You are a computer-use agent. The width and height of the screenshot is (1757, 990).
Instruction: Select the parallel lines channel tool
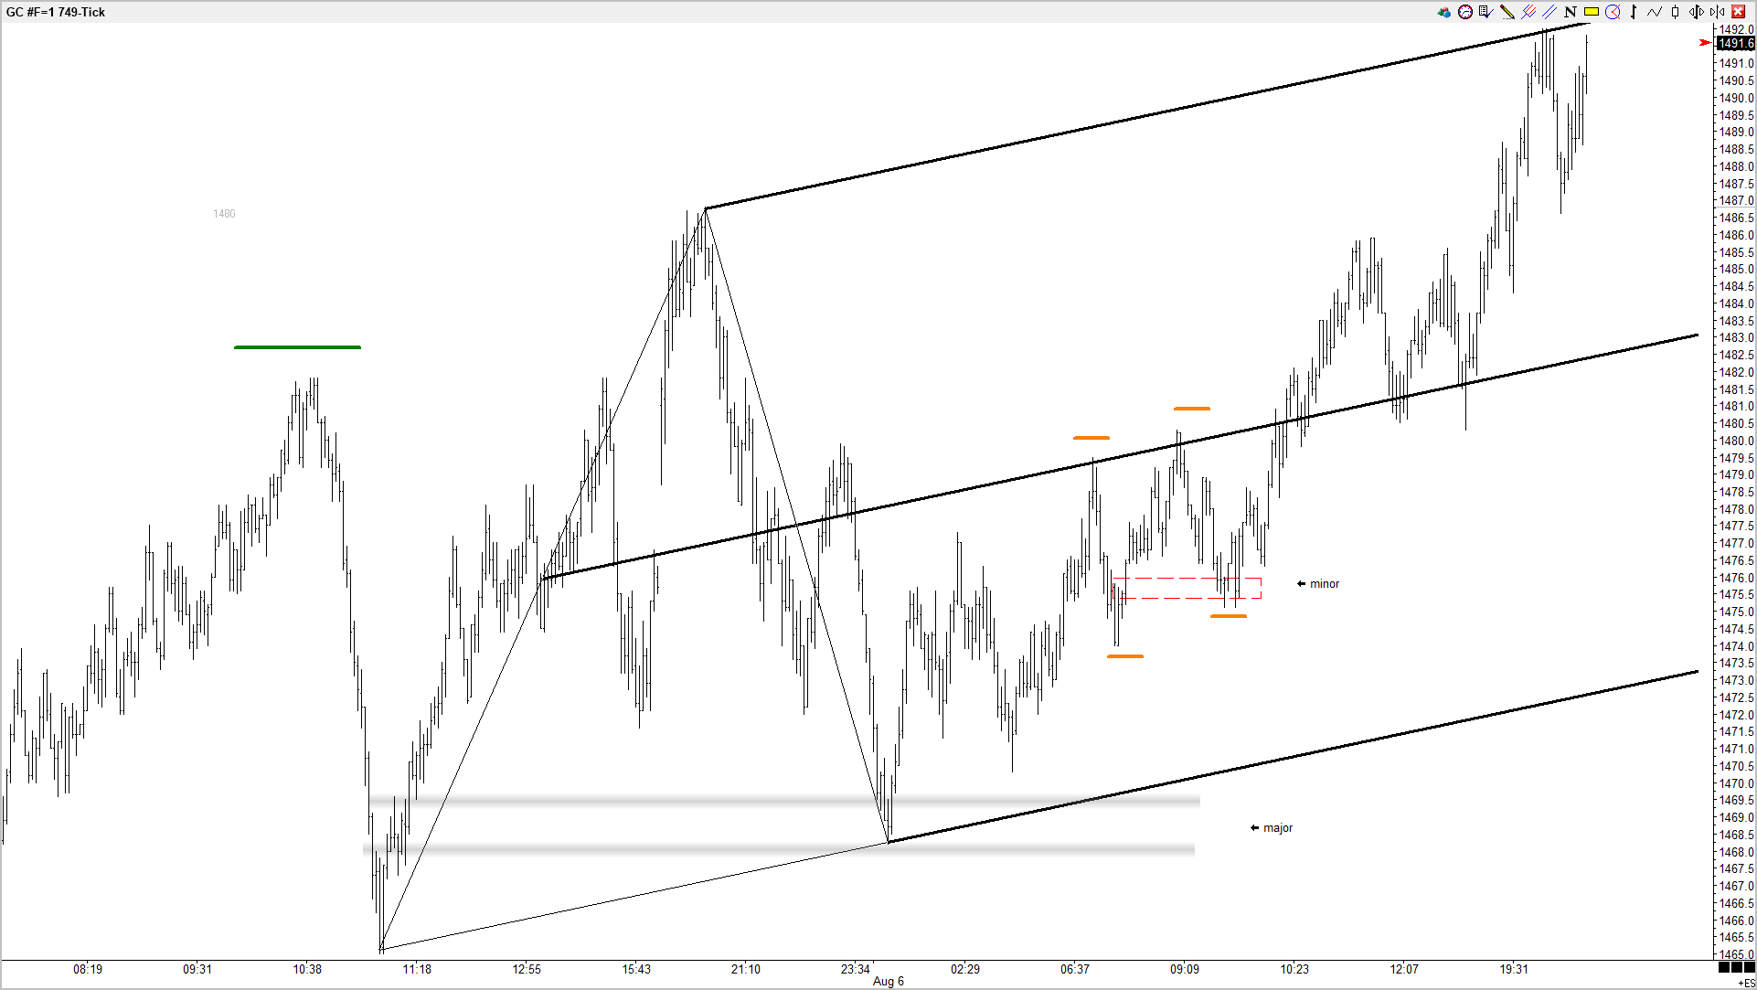1549,12
